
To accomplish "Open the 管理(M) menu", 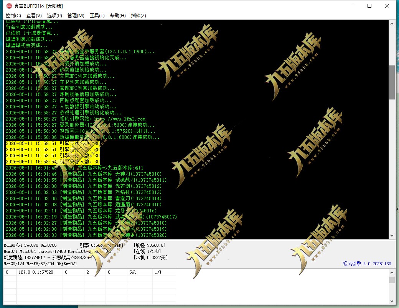I will point(76,15).
